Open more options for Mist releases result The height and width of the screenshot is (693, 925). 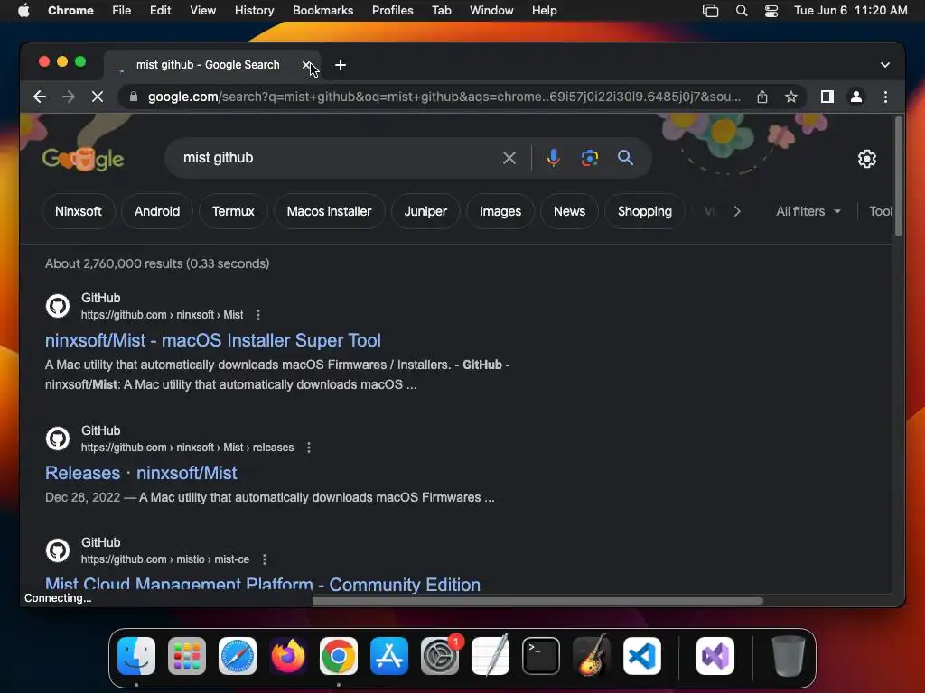click(x=309, y=448)
